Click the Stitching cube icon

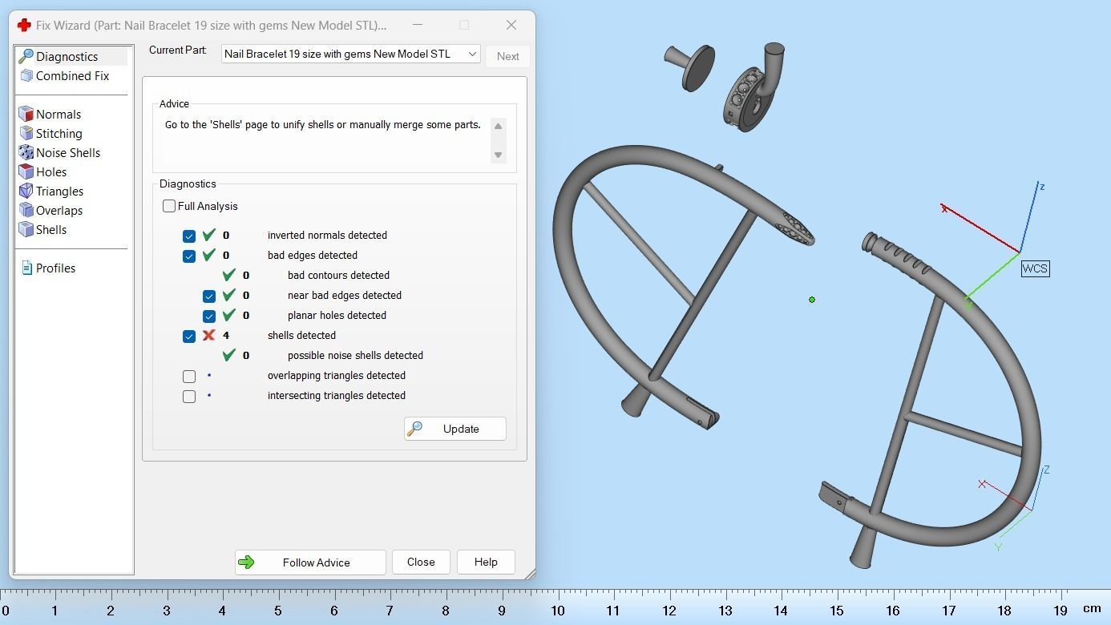point(26,133)
